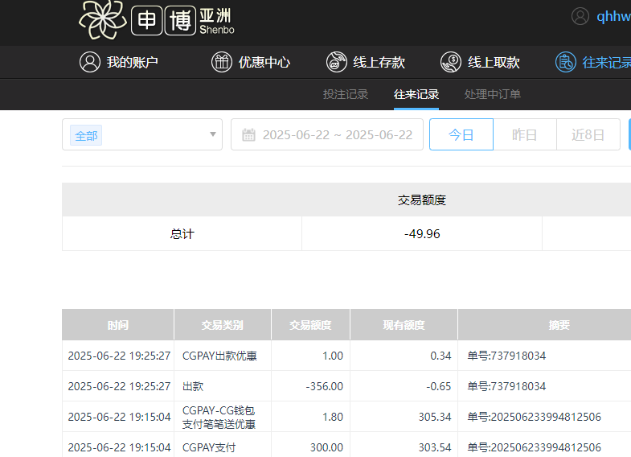Click the transaction records icon

566,62
